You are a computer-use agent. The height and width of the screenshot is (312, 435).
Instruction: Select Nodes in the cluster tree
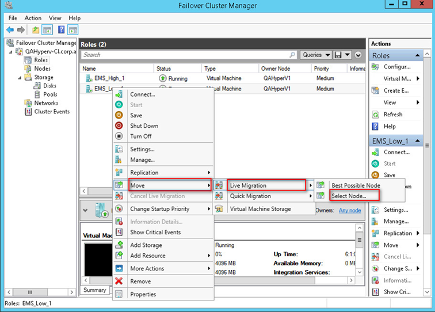coord(42,69)
